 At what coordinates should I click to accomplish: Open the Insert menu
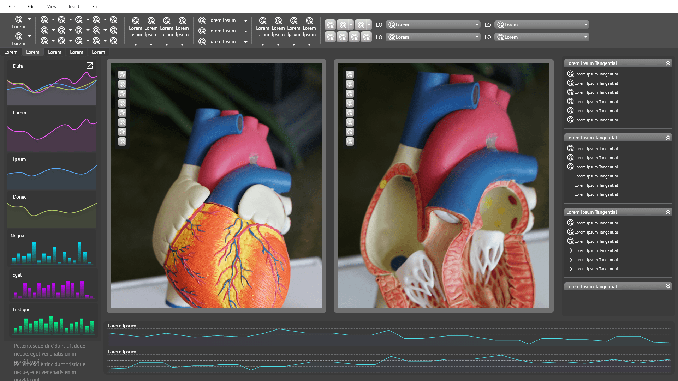(74, 6)
